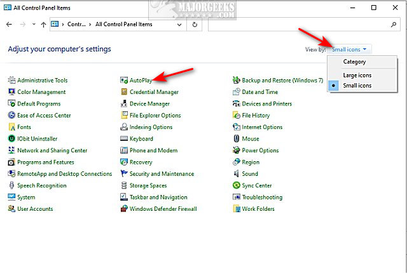Open the Storage Spaces link
This screenshot has width=407, height=273.
coord(148,185)
